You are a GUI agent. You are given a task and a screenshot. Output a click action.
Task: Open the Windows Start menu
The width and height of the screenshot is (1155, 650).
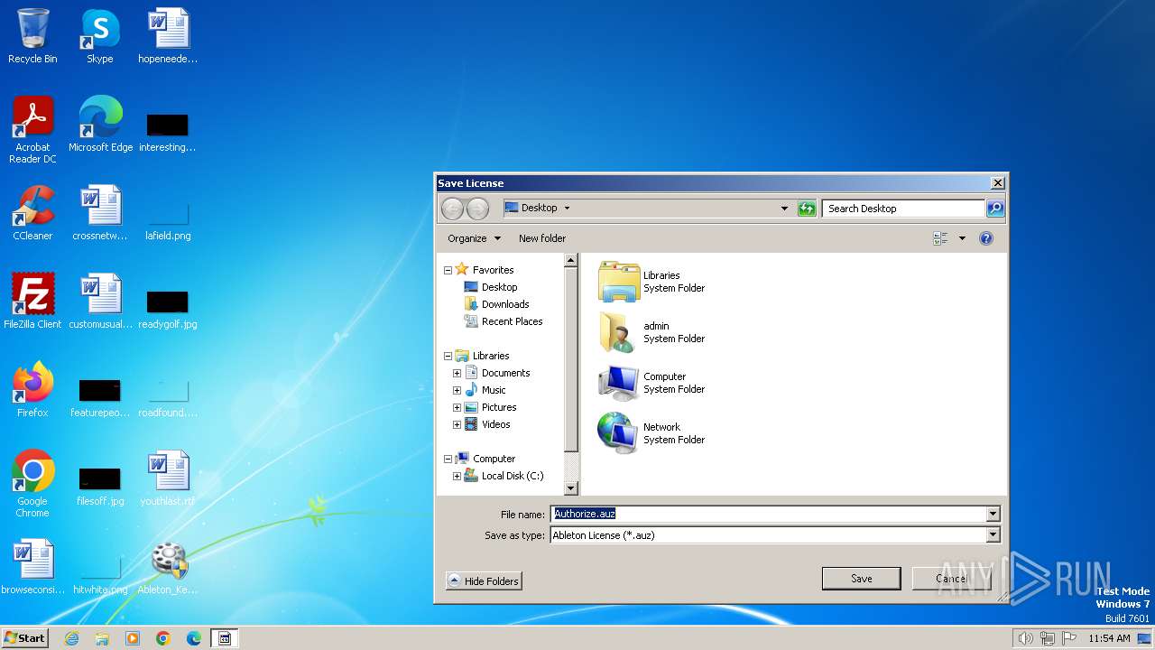tap(24, 637)
